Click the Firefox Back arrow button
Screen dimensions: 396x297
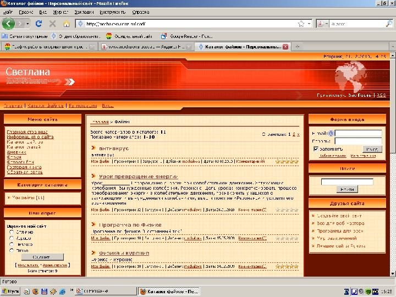[x=8, y=24]
